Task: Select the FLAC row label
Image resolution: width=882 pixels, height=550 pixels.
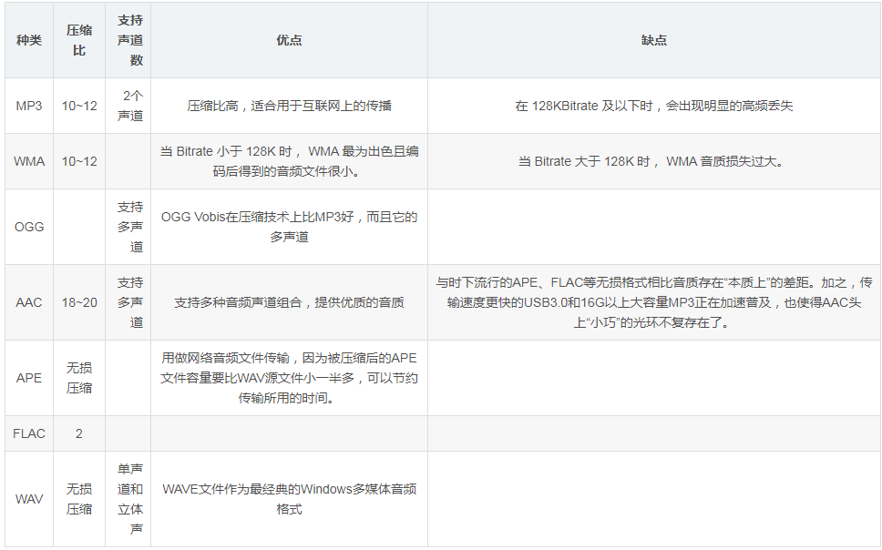Action: pos(28,434)
